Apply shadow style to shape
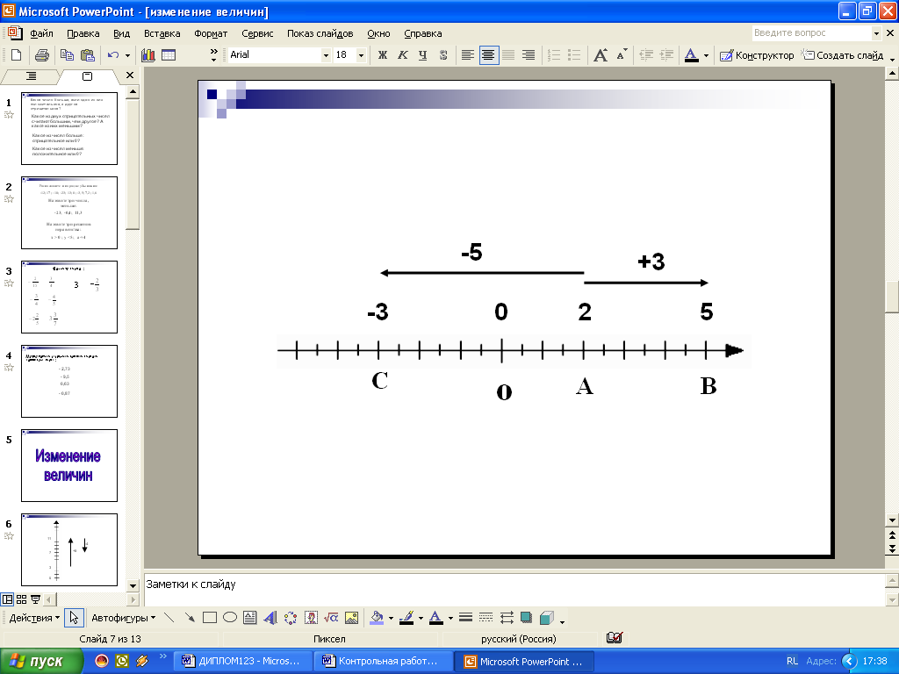 coord(527,617)
